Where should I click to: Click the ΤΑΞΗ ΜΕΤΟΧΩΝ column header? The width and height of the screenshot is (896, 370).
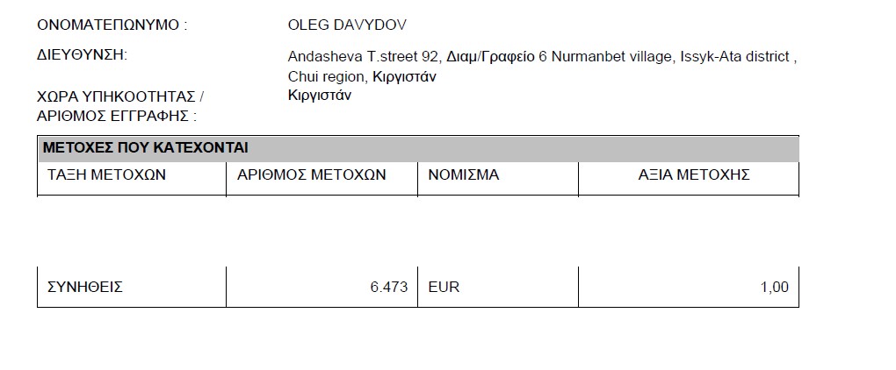(x=106, y=175)
